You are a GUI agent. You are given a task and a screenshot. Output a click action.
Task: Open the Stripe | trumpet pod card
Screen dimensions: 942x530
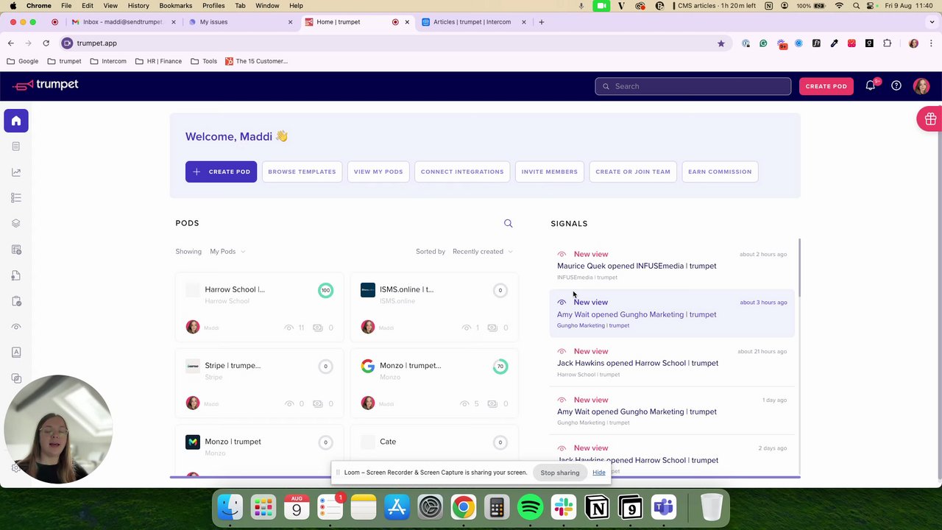click(x=259, y=384)
